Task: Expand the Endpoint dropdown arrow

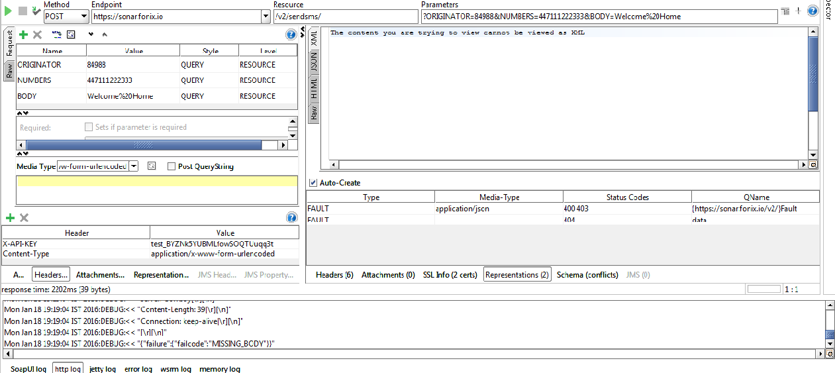Action: click(266, 16)
